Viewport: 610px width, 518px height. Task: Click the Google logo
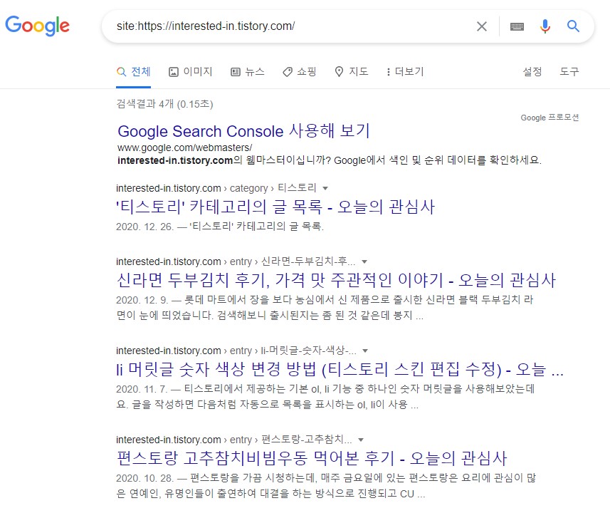pyautogui.click(x=37, y=26)
